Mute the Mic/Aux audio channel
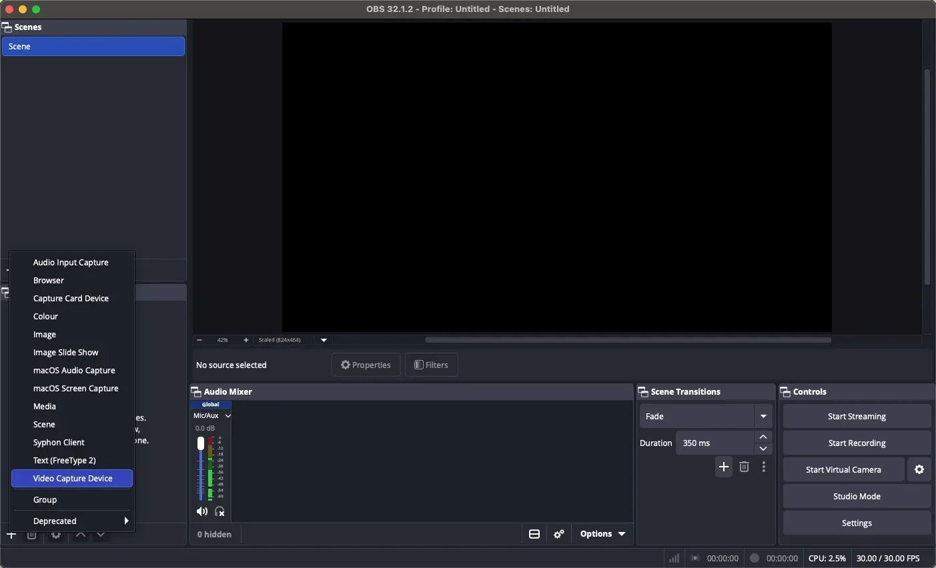This screenshot has height=568, width=936. click(x=202, y=512)
